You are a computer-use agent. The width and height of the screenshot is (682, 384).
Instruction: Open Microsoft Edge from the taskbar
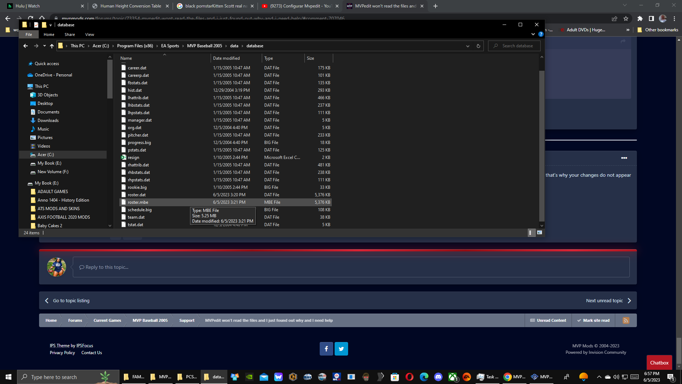coord(424,377)
